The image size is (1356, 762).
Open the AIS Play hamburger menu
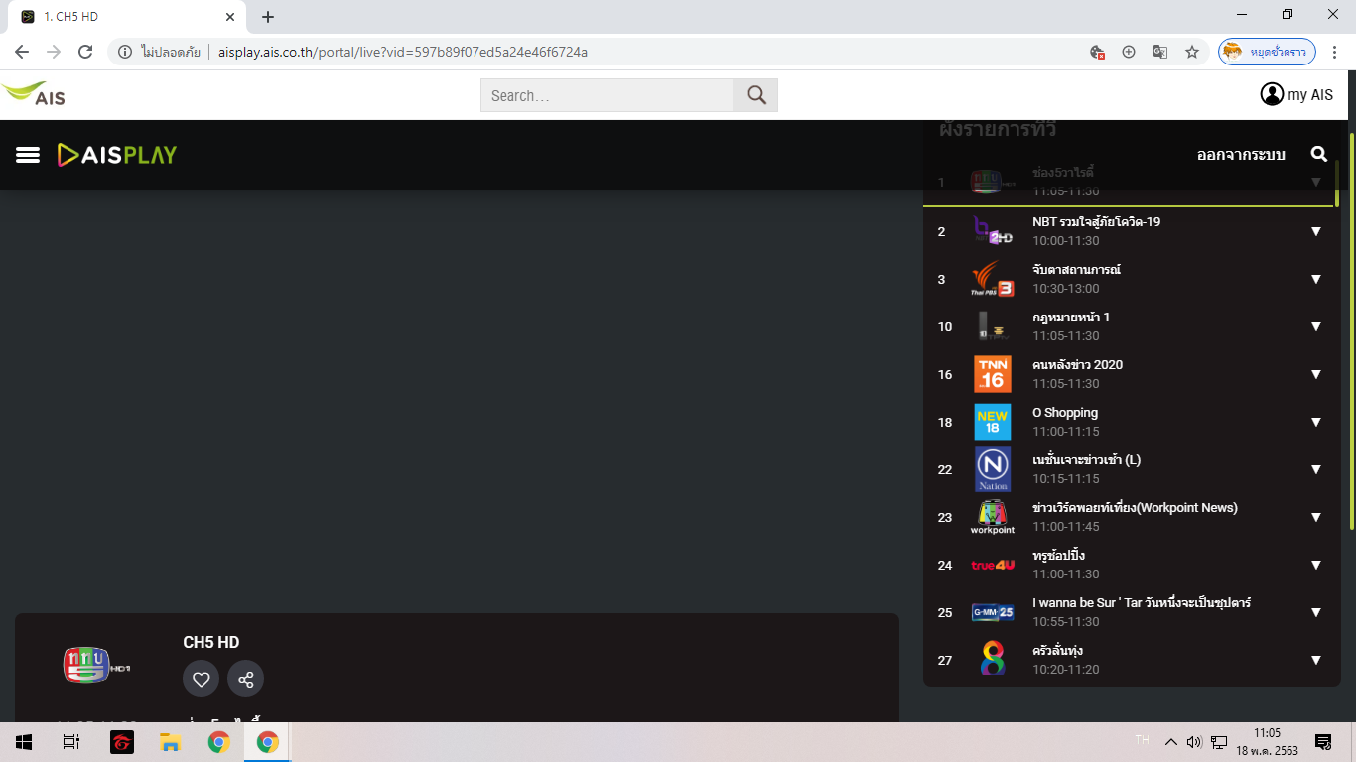[28, 155]
